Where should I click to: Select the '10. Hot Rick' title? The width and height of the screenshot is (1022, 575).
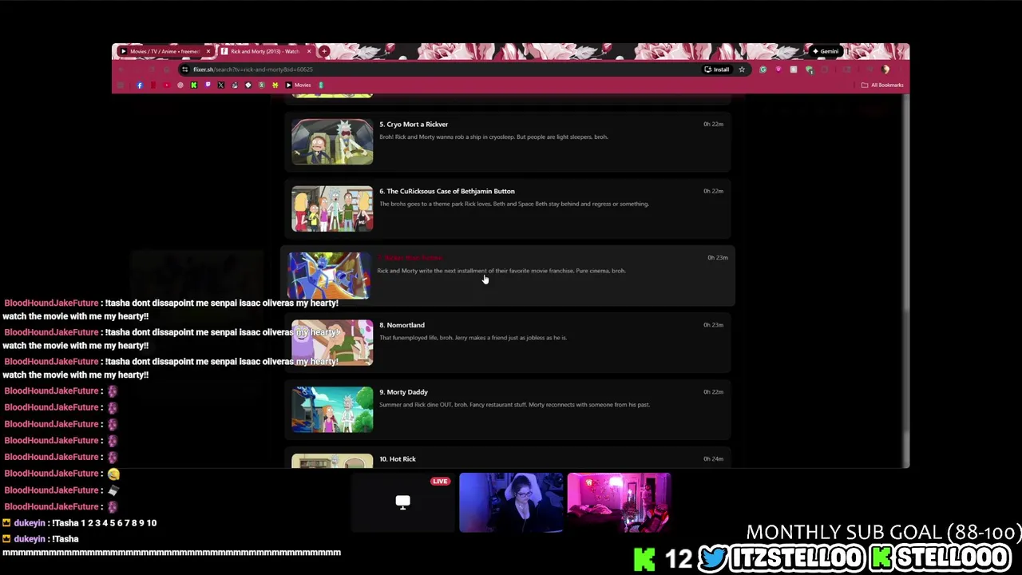398,459
